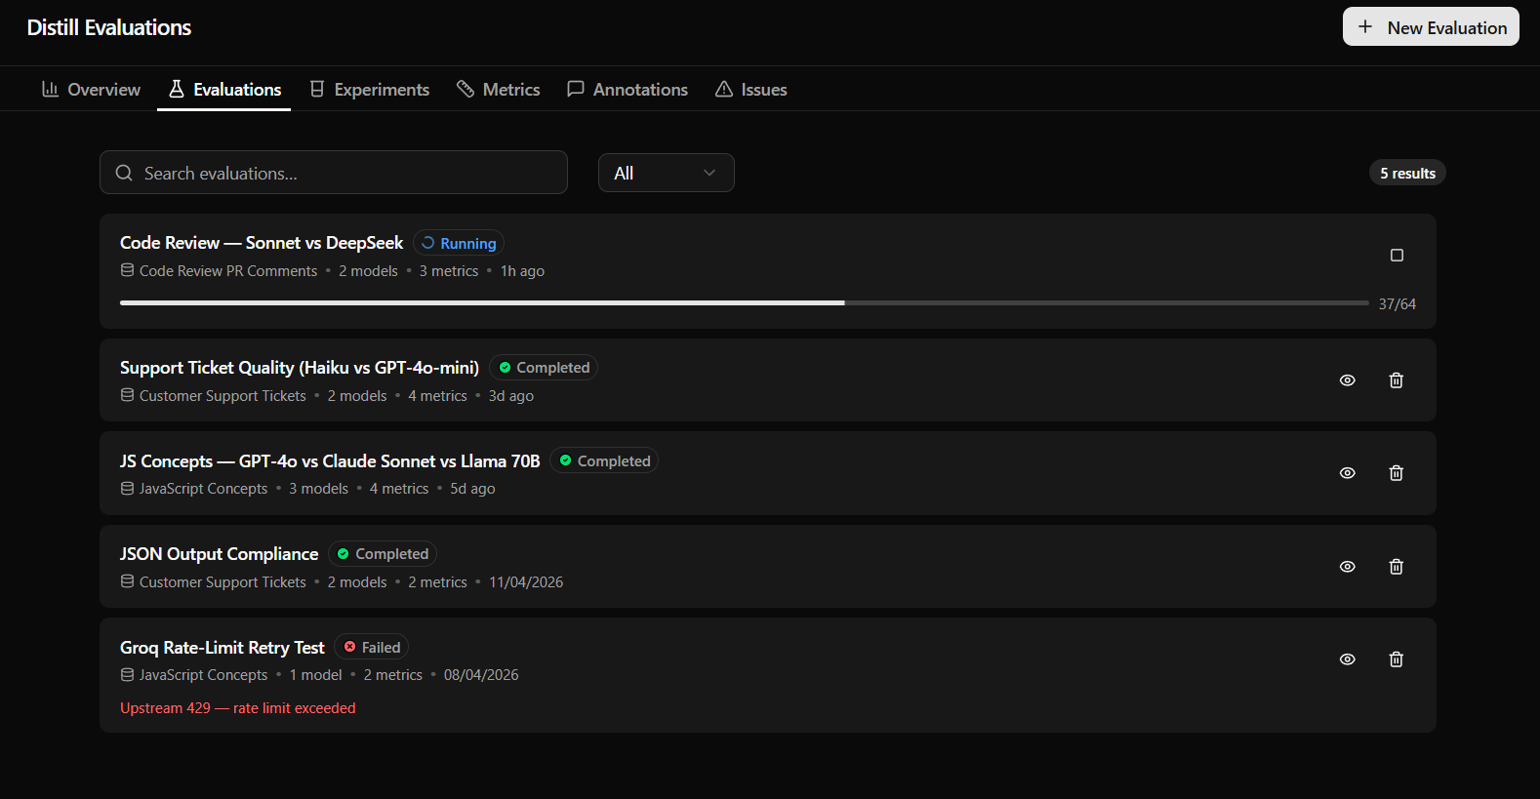Click the Code Review progress bar
This screenshot has width=1540, height=799.
(744, 303)
